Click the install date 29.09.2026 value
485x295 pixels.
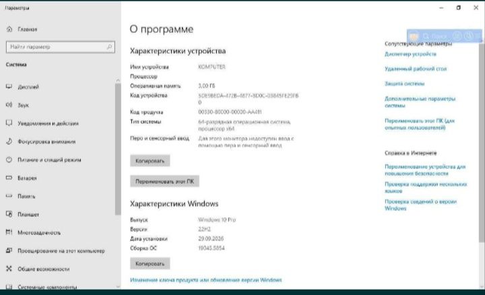[211, 238]
